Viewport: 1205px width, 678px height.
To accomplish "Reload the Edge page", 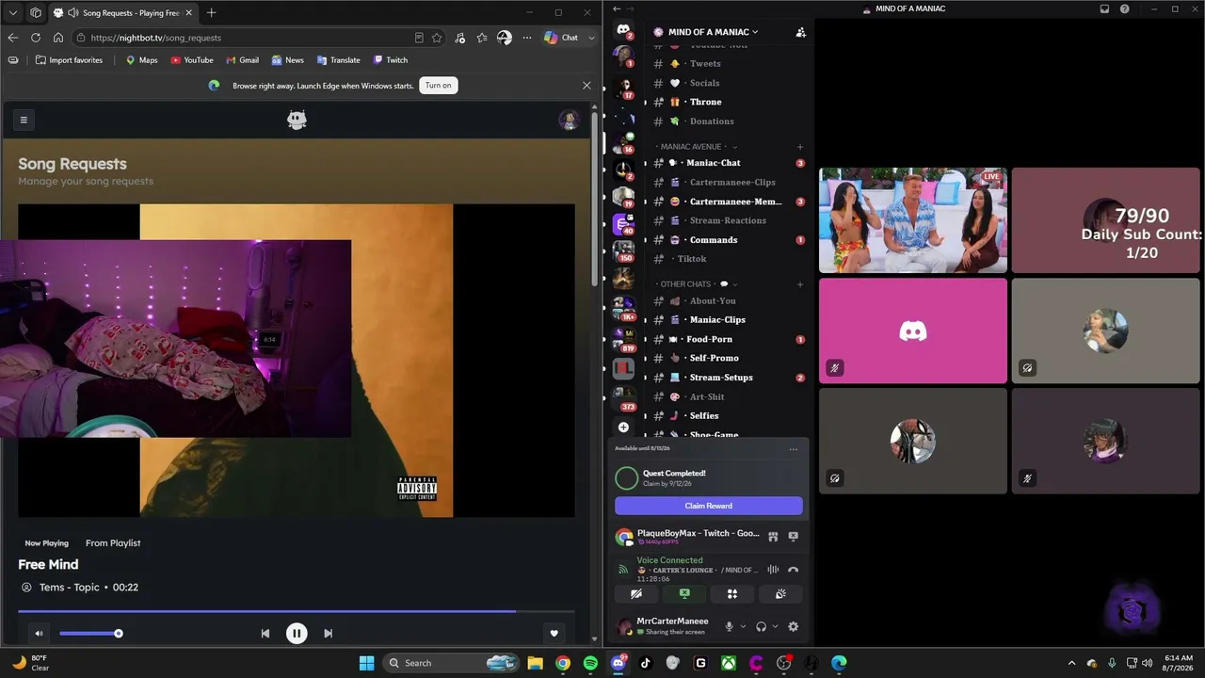I will click(x=36, y=38).
